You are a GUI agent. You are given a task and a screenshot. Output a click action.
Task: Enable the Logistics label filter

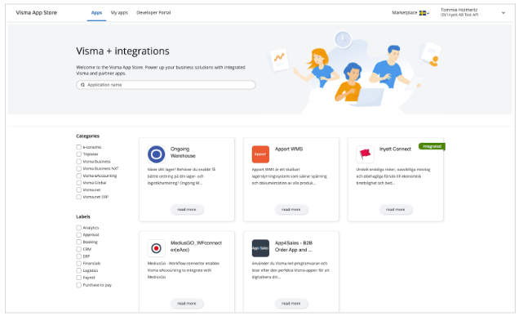[79, 270]
